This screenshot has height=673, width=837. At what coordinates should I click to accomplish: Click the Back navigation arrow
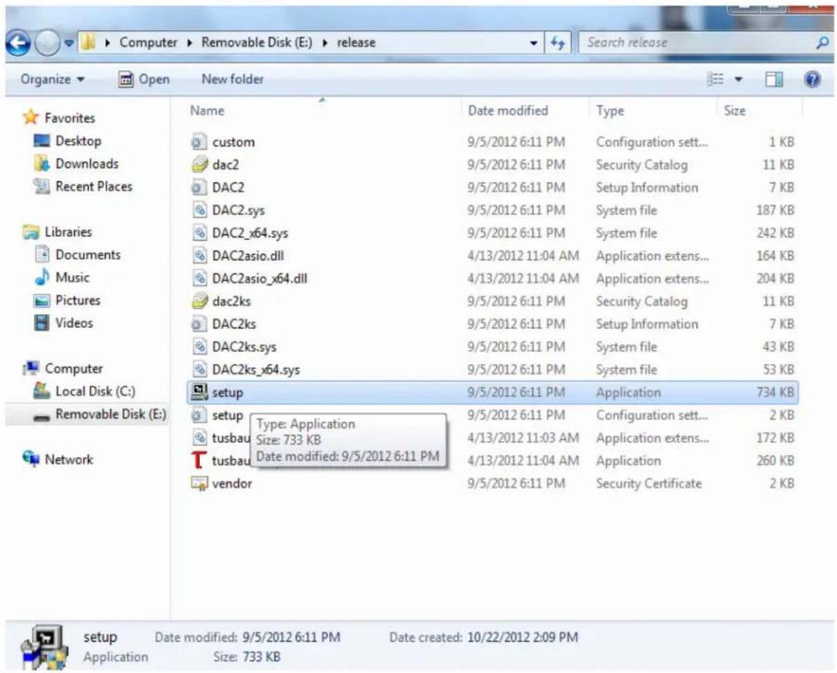(18, 43)
